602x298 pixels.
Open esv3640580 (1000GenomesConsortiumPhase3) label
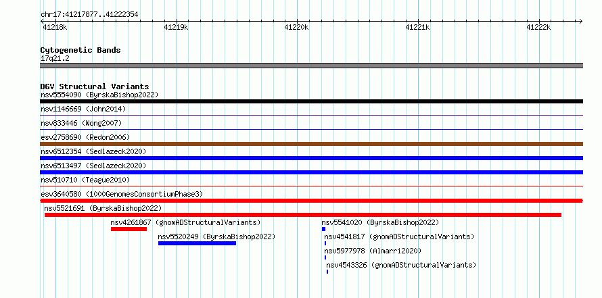[122, 194]
